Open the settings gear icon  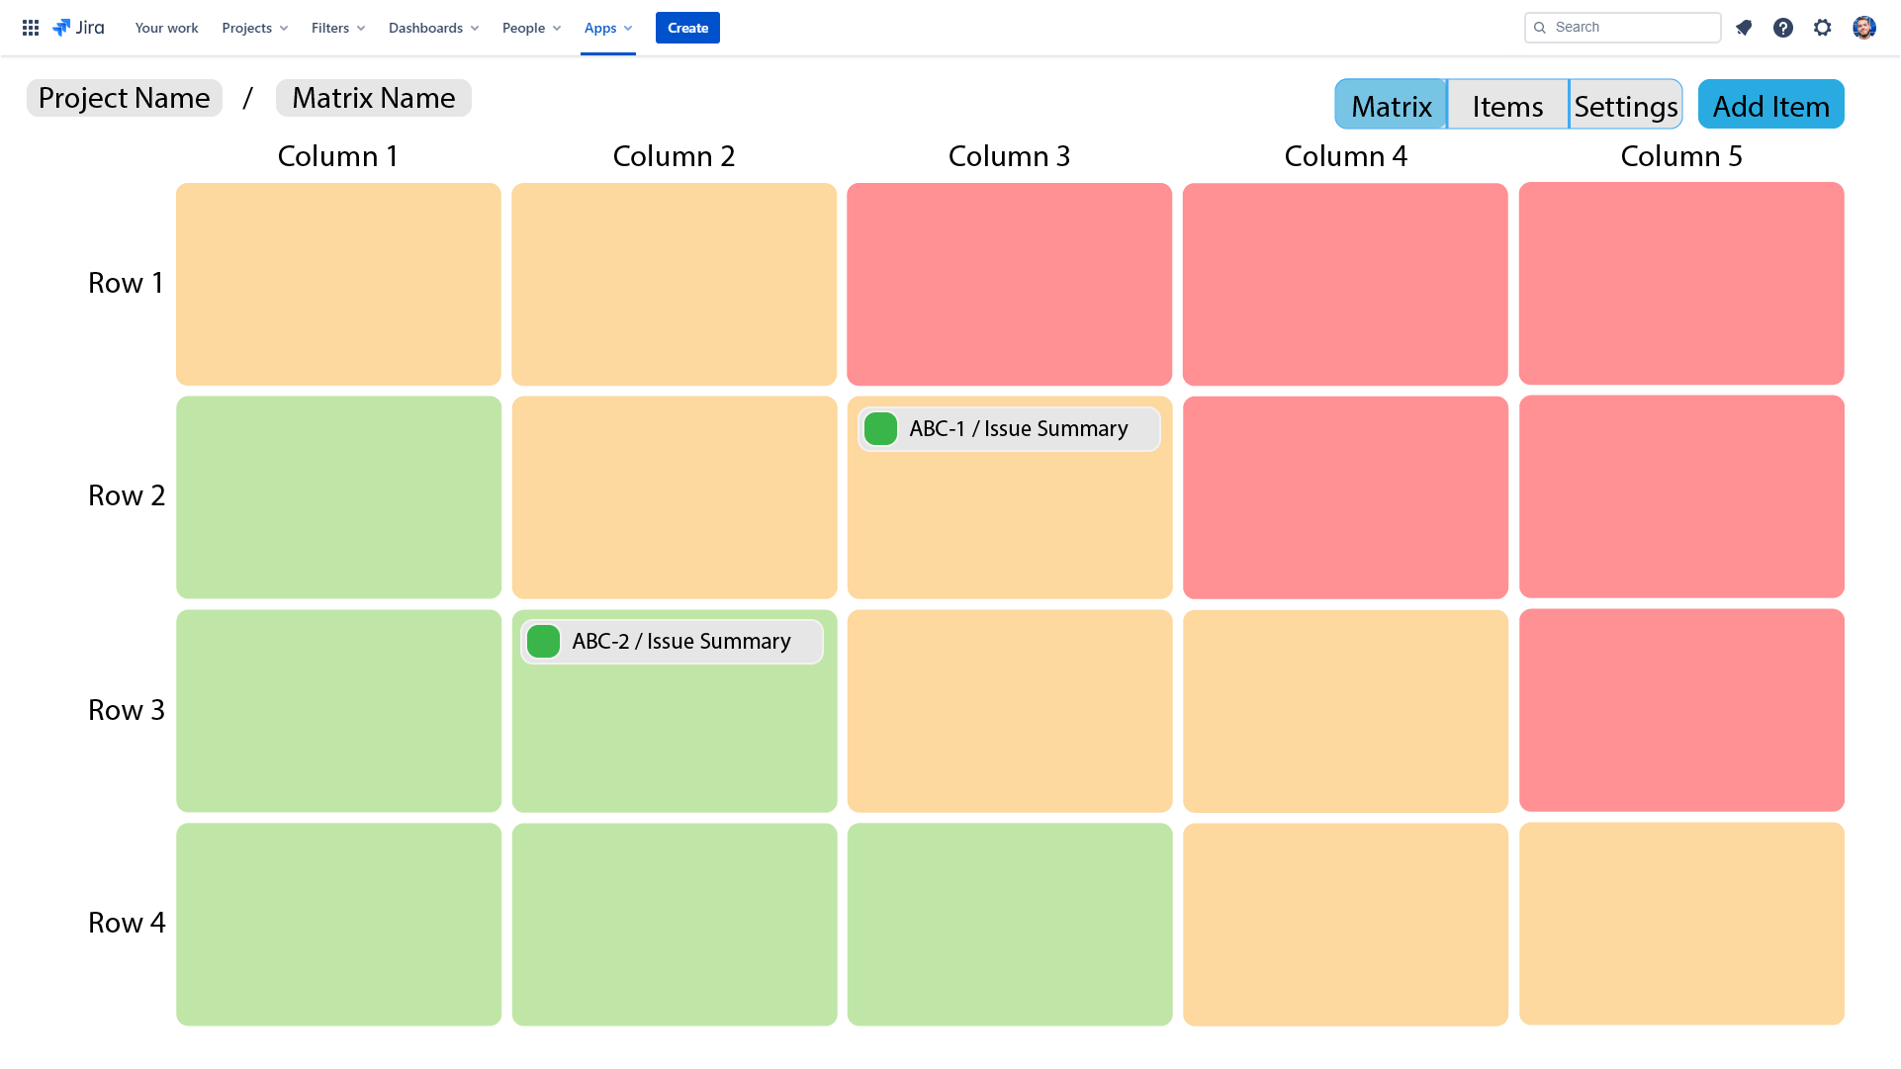(1822, 28)
